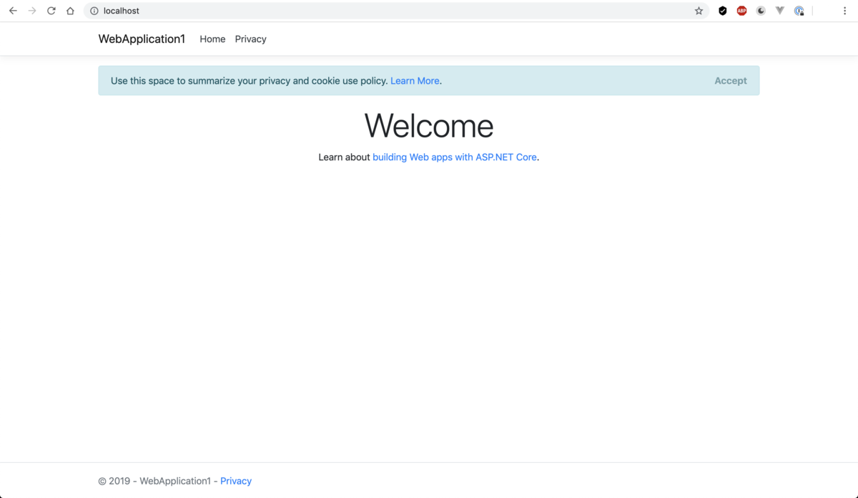Open building Web apps with ASP.NET Core link
The height and width of the screenshot is (498, 858).
coord(455,157)
